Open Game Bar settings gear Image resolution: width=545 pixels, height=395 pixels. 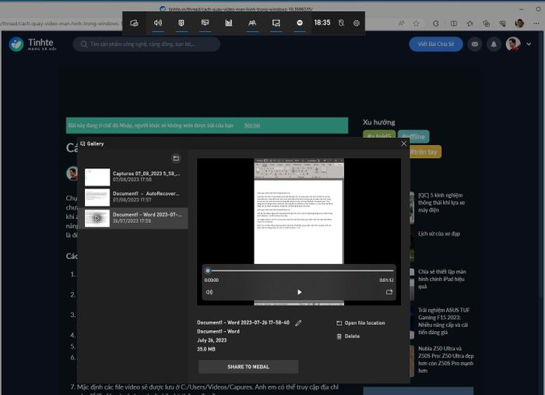(357, 23)
